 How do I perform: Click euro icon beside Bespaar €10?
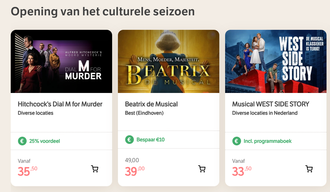pyautogui.click(x=130, y=140)
